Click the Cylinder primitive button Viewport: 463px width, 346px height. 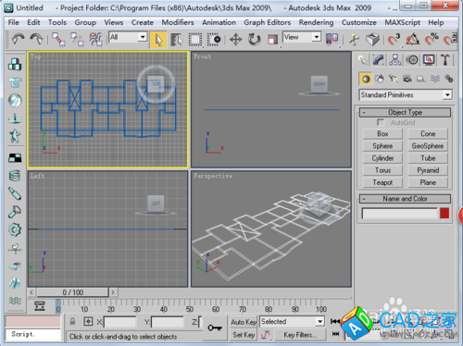tap(382, 158)
